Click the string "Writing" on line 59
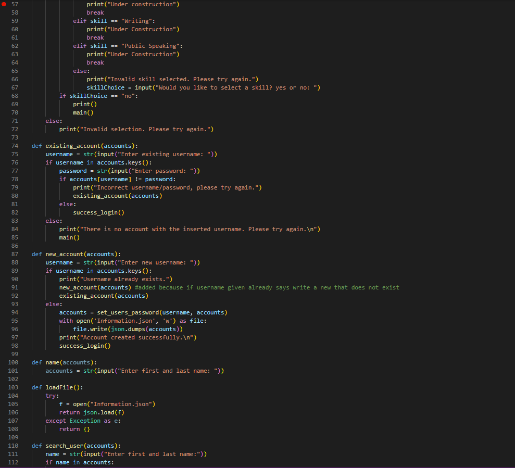Screen dimensions: 515x468 click(x=136, y=21)
